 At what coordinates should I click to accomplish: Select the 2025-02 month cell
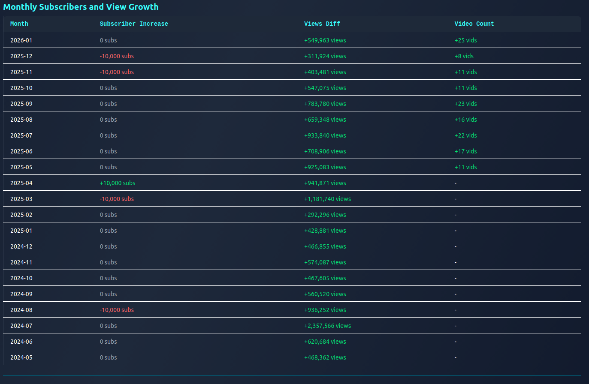(21, 215)
